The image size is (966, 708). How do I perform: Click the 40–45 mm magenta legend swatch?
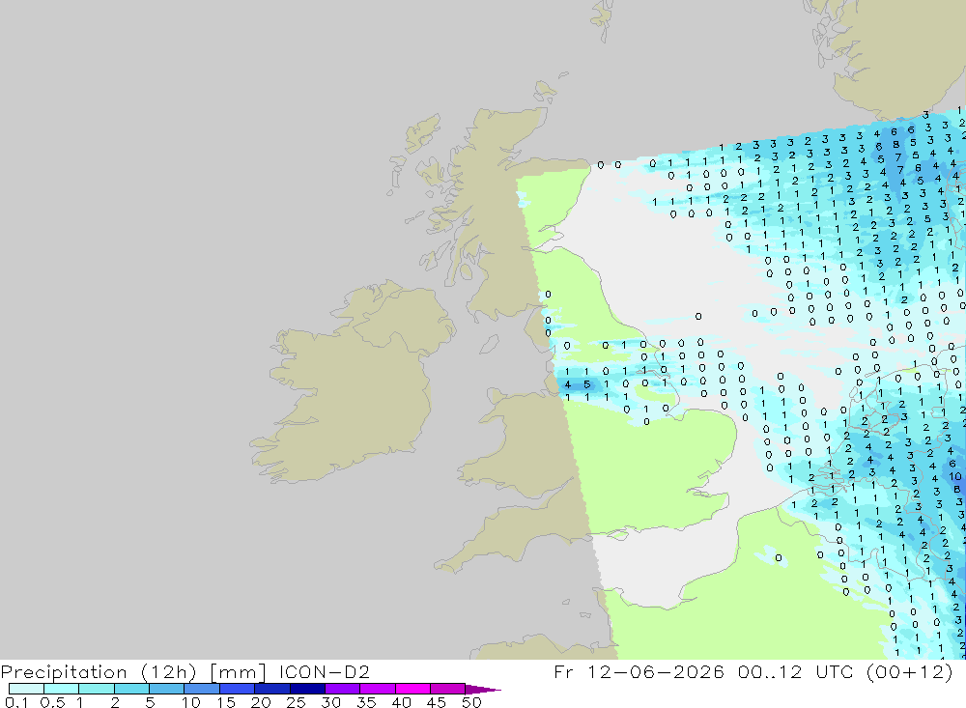[x=412, y=689]
